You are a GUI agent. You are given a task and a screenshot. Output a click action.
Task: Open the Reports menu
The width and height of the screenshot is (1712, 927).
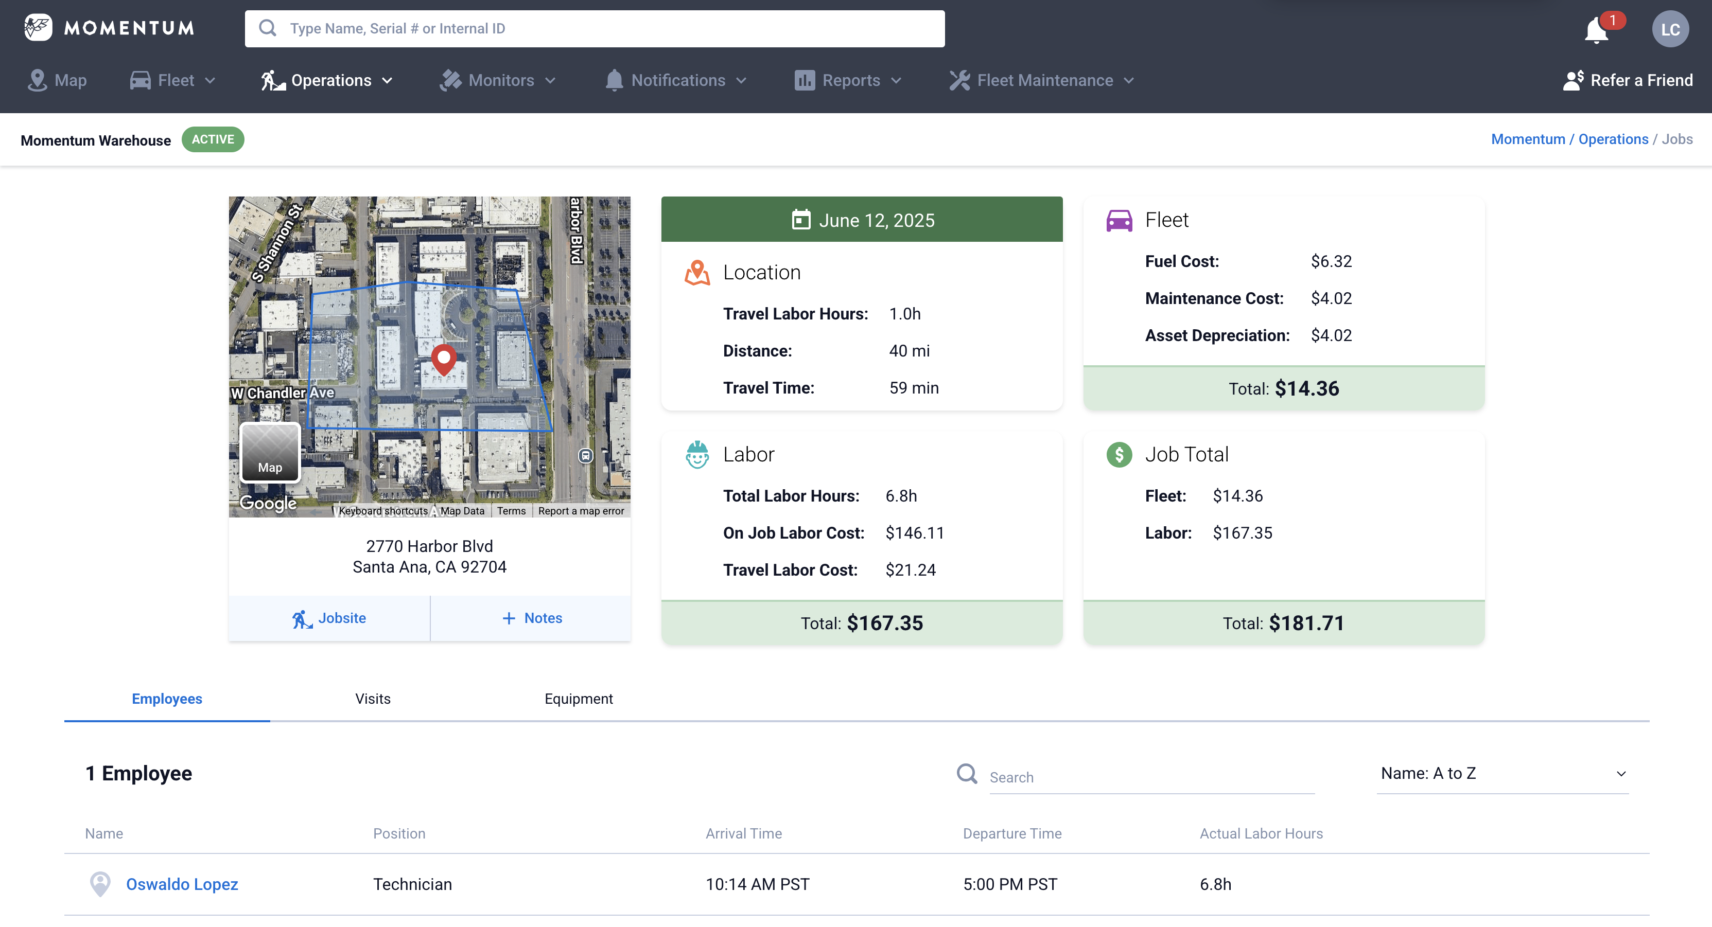click(x=848, y=80)
